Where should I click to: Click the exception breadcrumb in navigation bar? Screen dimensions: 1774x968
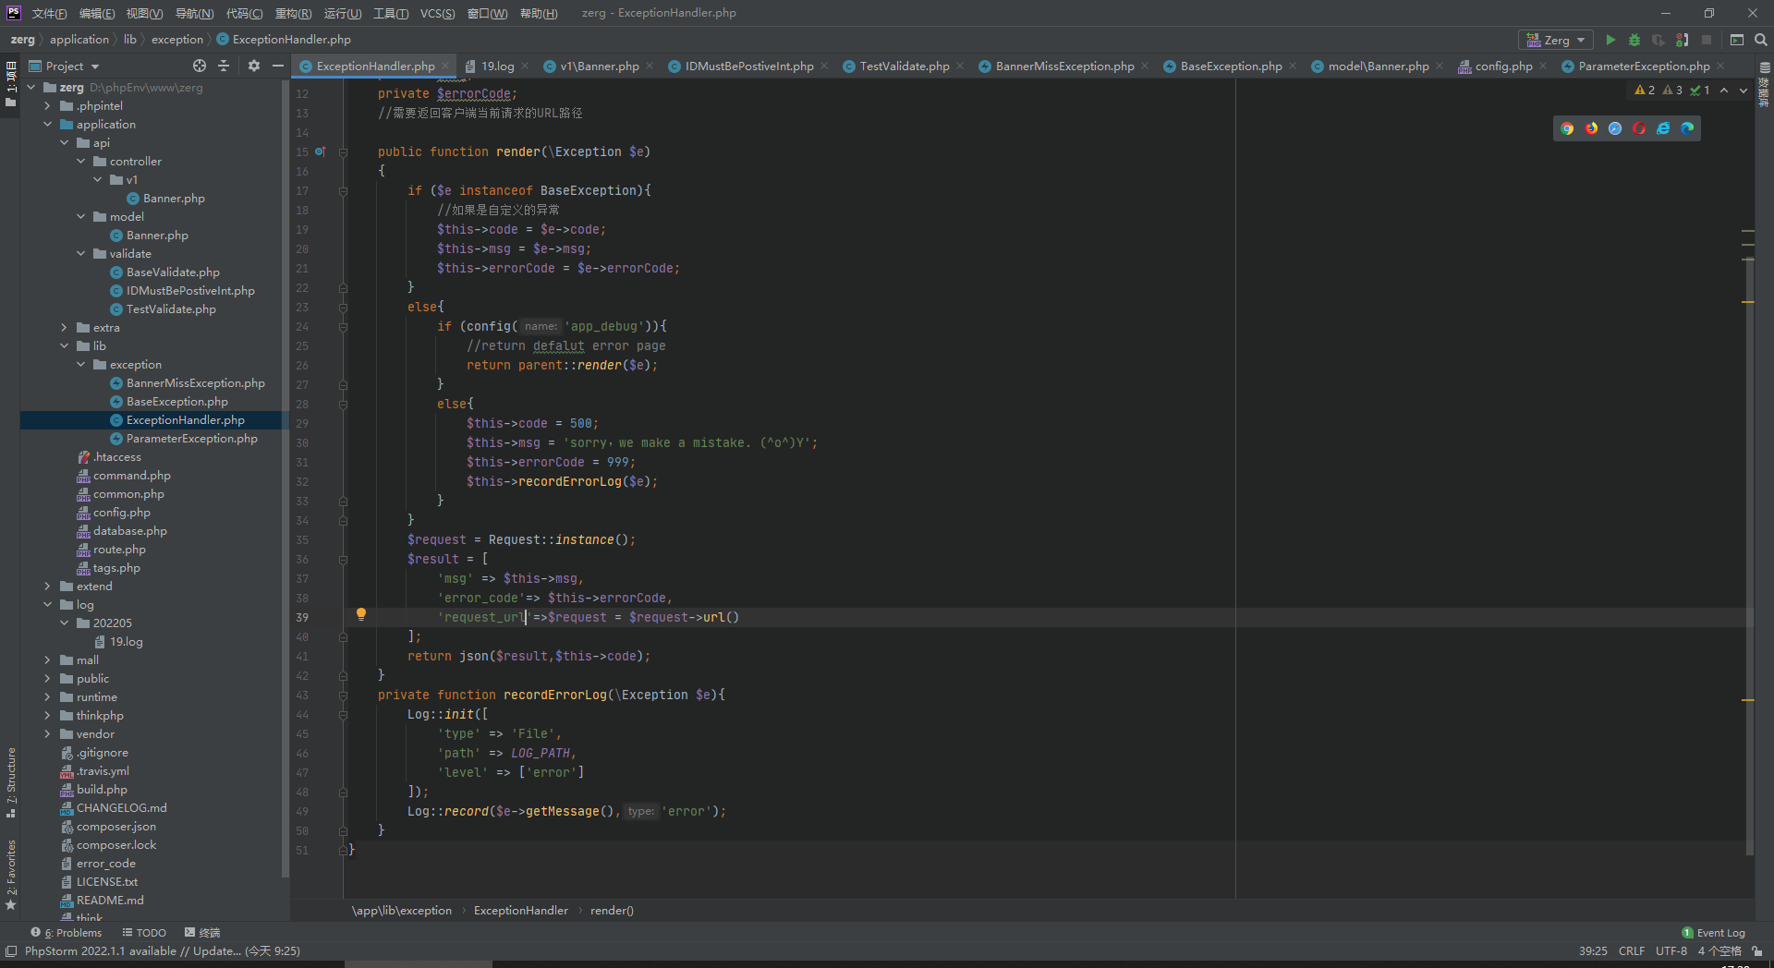pyautogui.click(x=177, y=40)
